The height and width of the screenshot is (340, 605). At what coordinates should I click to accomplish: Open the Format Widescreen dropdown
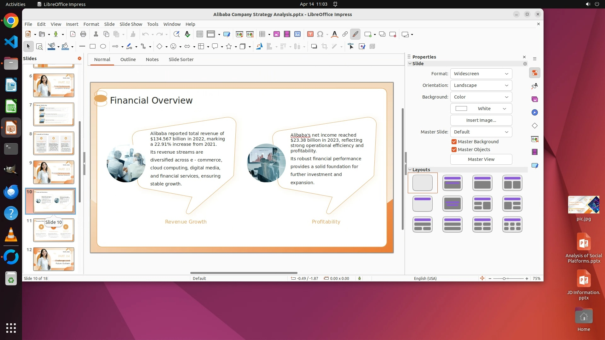(x=481, y=74)
